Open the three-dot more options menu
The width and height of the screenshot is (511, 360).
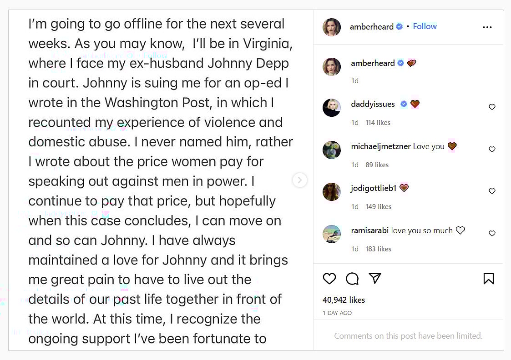487,27
